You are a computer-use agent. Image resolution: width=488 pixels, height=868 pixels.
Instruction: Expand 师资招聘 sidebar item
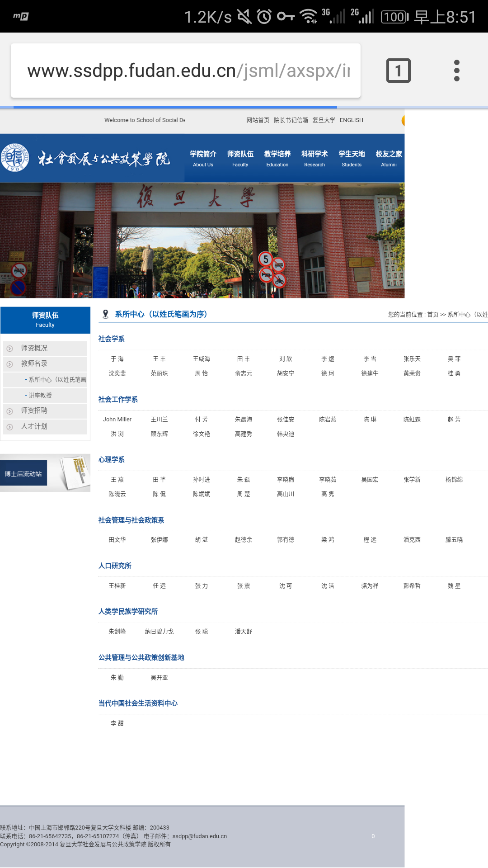coord(45,410)
